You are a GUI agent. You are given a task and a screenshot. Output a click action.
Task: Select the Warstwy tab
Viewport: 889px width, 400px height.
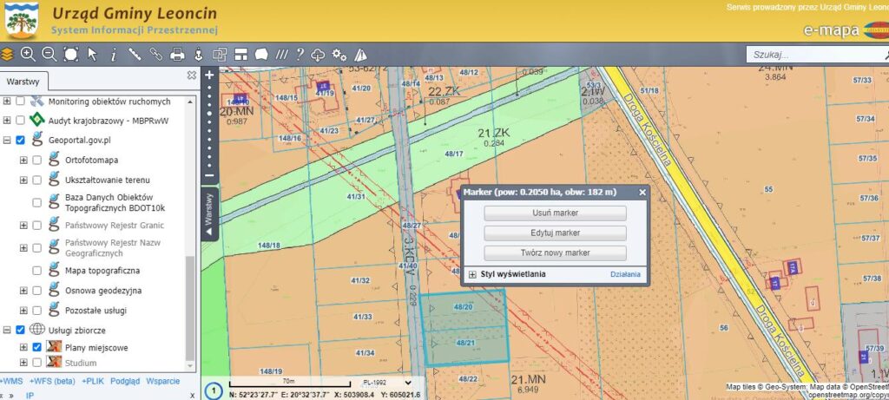pyautogui.click(x=23, y=82)
